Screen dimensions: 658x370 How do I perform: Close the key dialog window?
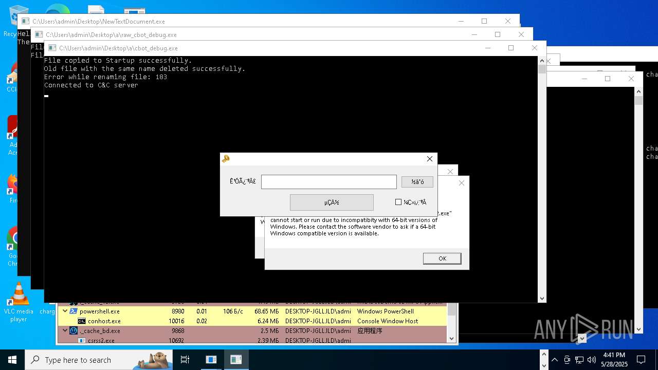430,159
